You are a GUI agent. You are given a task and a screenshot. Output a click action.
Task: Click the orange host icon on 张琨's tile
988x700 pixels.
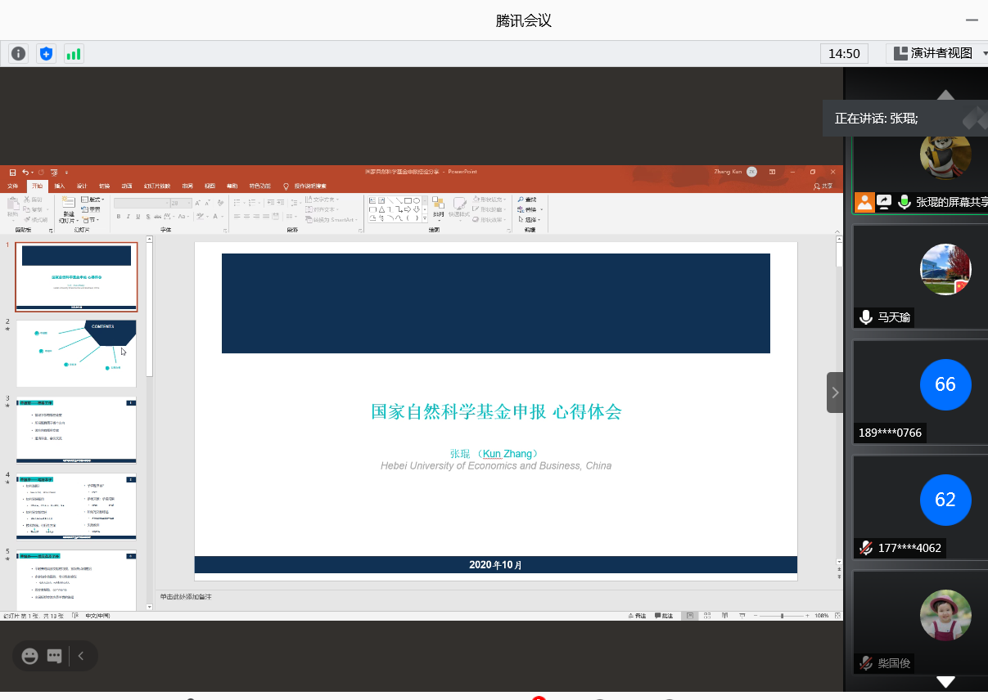tap(864, 201)
